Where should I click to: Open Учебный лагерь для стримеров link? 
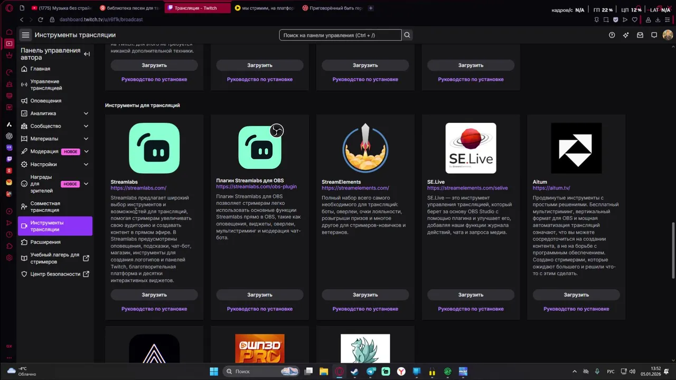pos(55,258)
